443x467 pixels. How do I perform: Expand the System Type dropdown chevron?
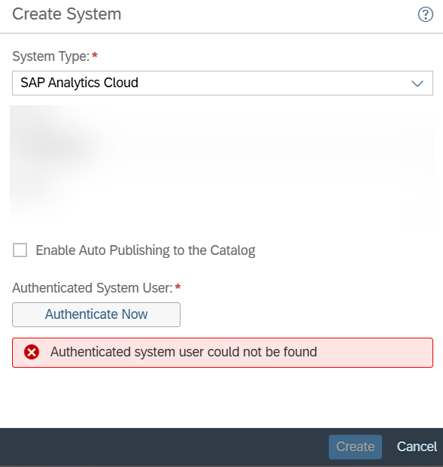click(x=417, y=83)
